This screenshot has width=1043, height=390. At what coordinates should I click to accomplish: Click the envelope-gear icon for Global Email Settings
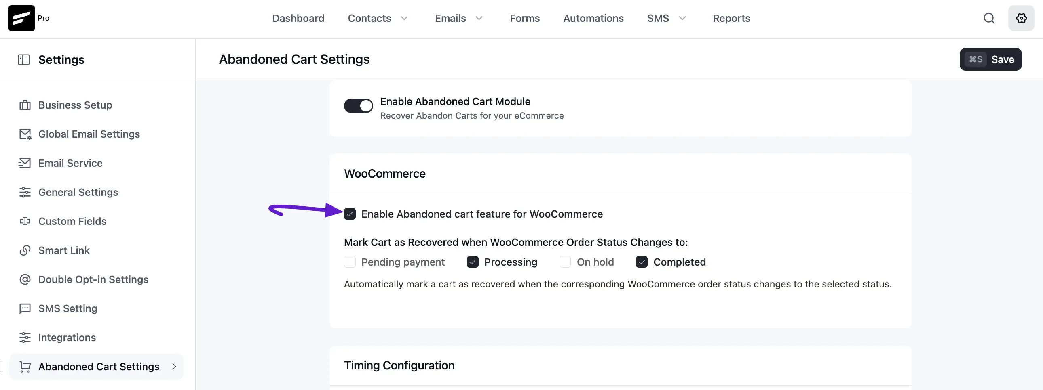click(x=25, y=134)
